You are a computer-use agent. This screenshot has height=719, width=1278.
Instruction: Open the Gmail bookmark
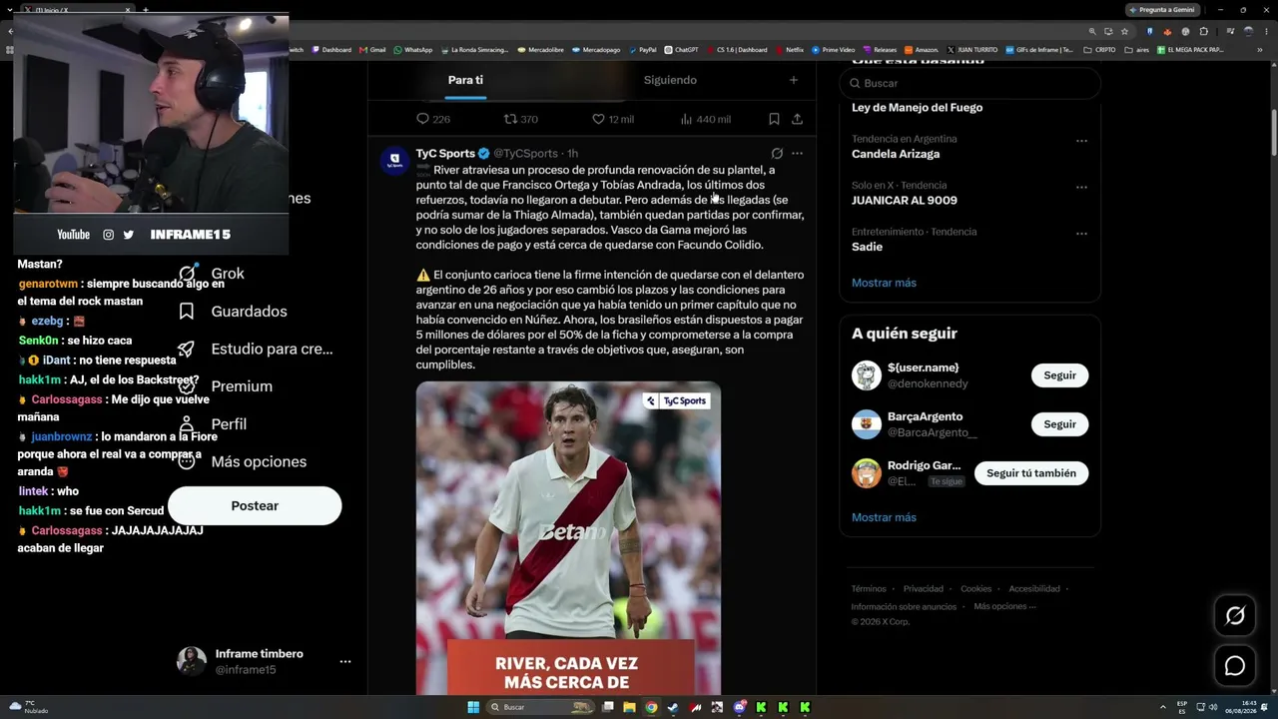[372, 50]
